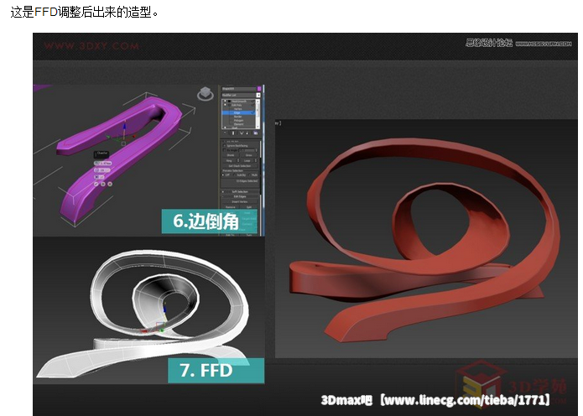Select the Edge sub-object level
583x416 pixels.
tap(239, 112)
